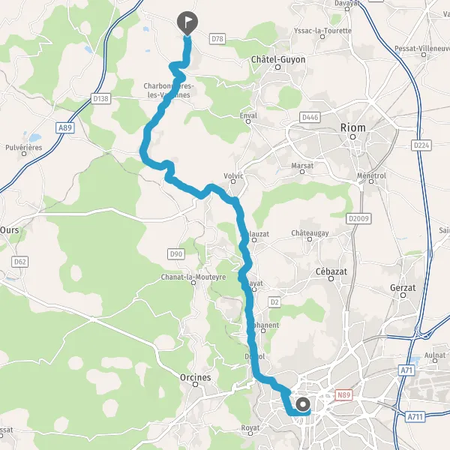Click the route start point marker
The image size is (450, 450).
pos(303,404)
